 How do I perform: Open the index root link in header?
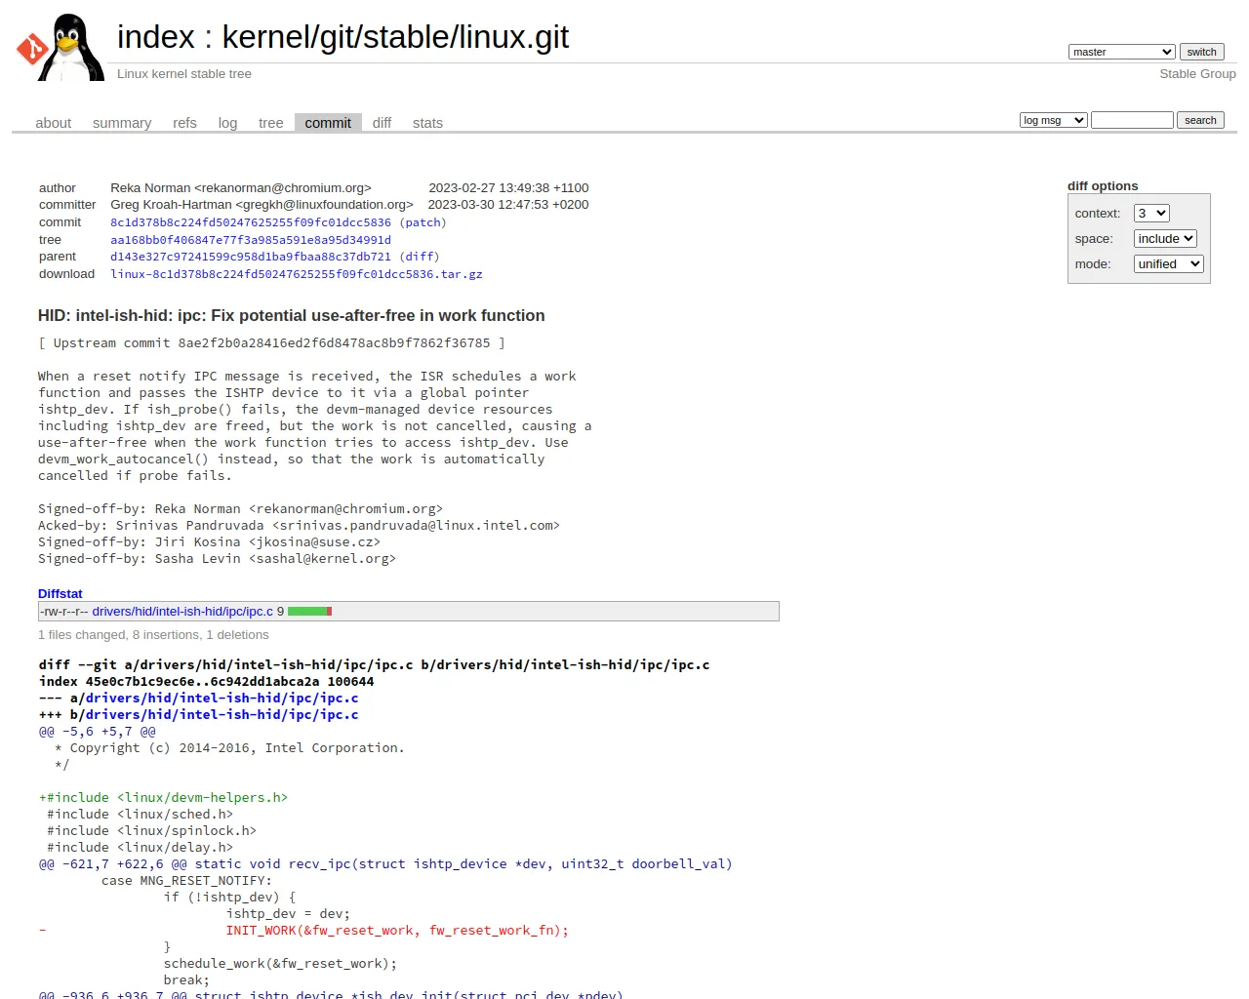point(156,37)
